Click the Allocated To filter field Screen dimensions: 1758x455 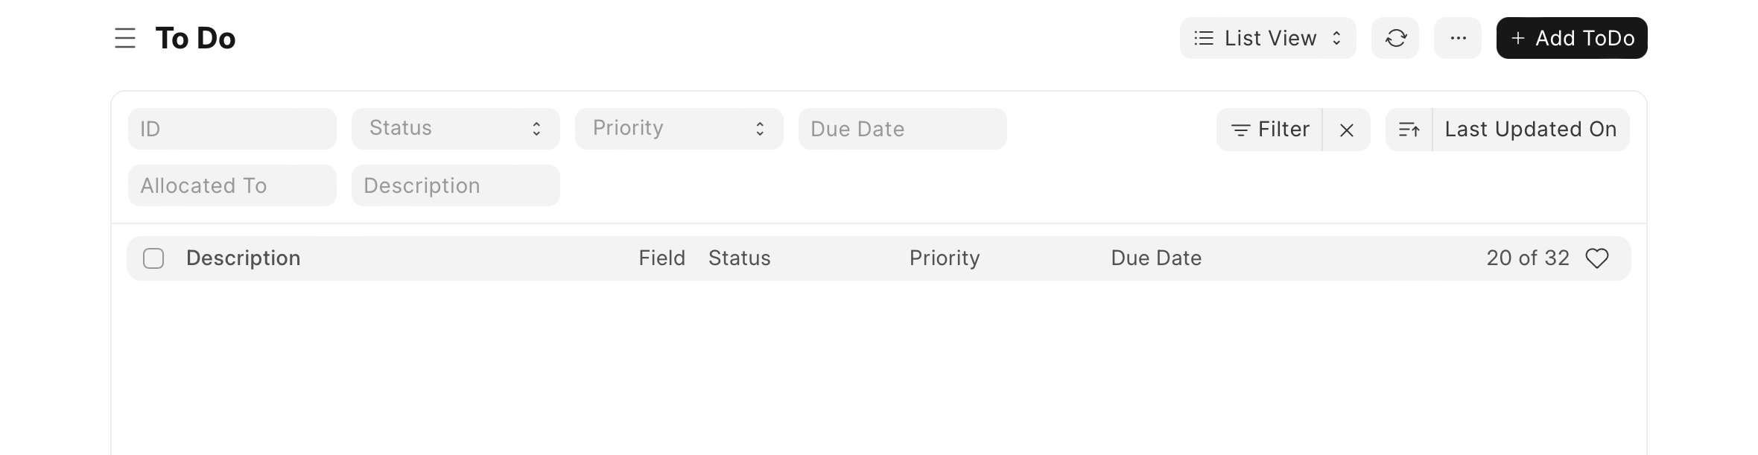232,185
